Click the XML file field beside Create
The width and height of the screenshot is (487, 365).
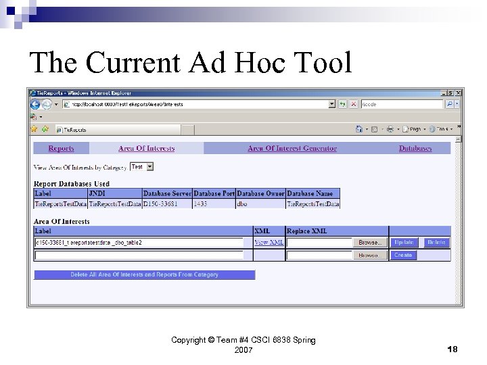[319, 255]
